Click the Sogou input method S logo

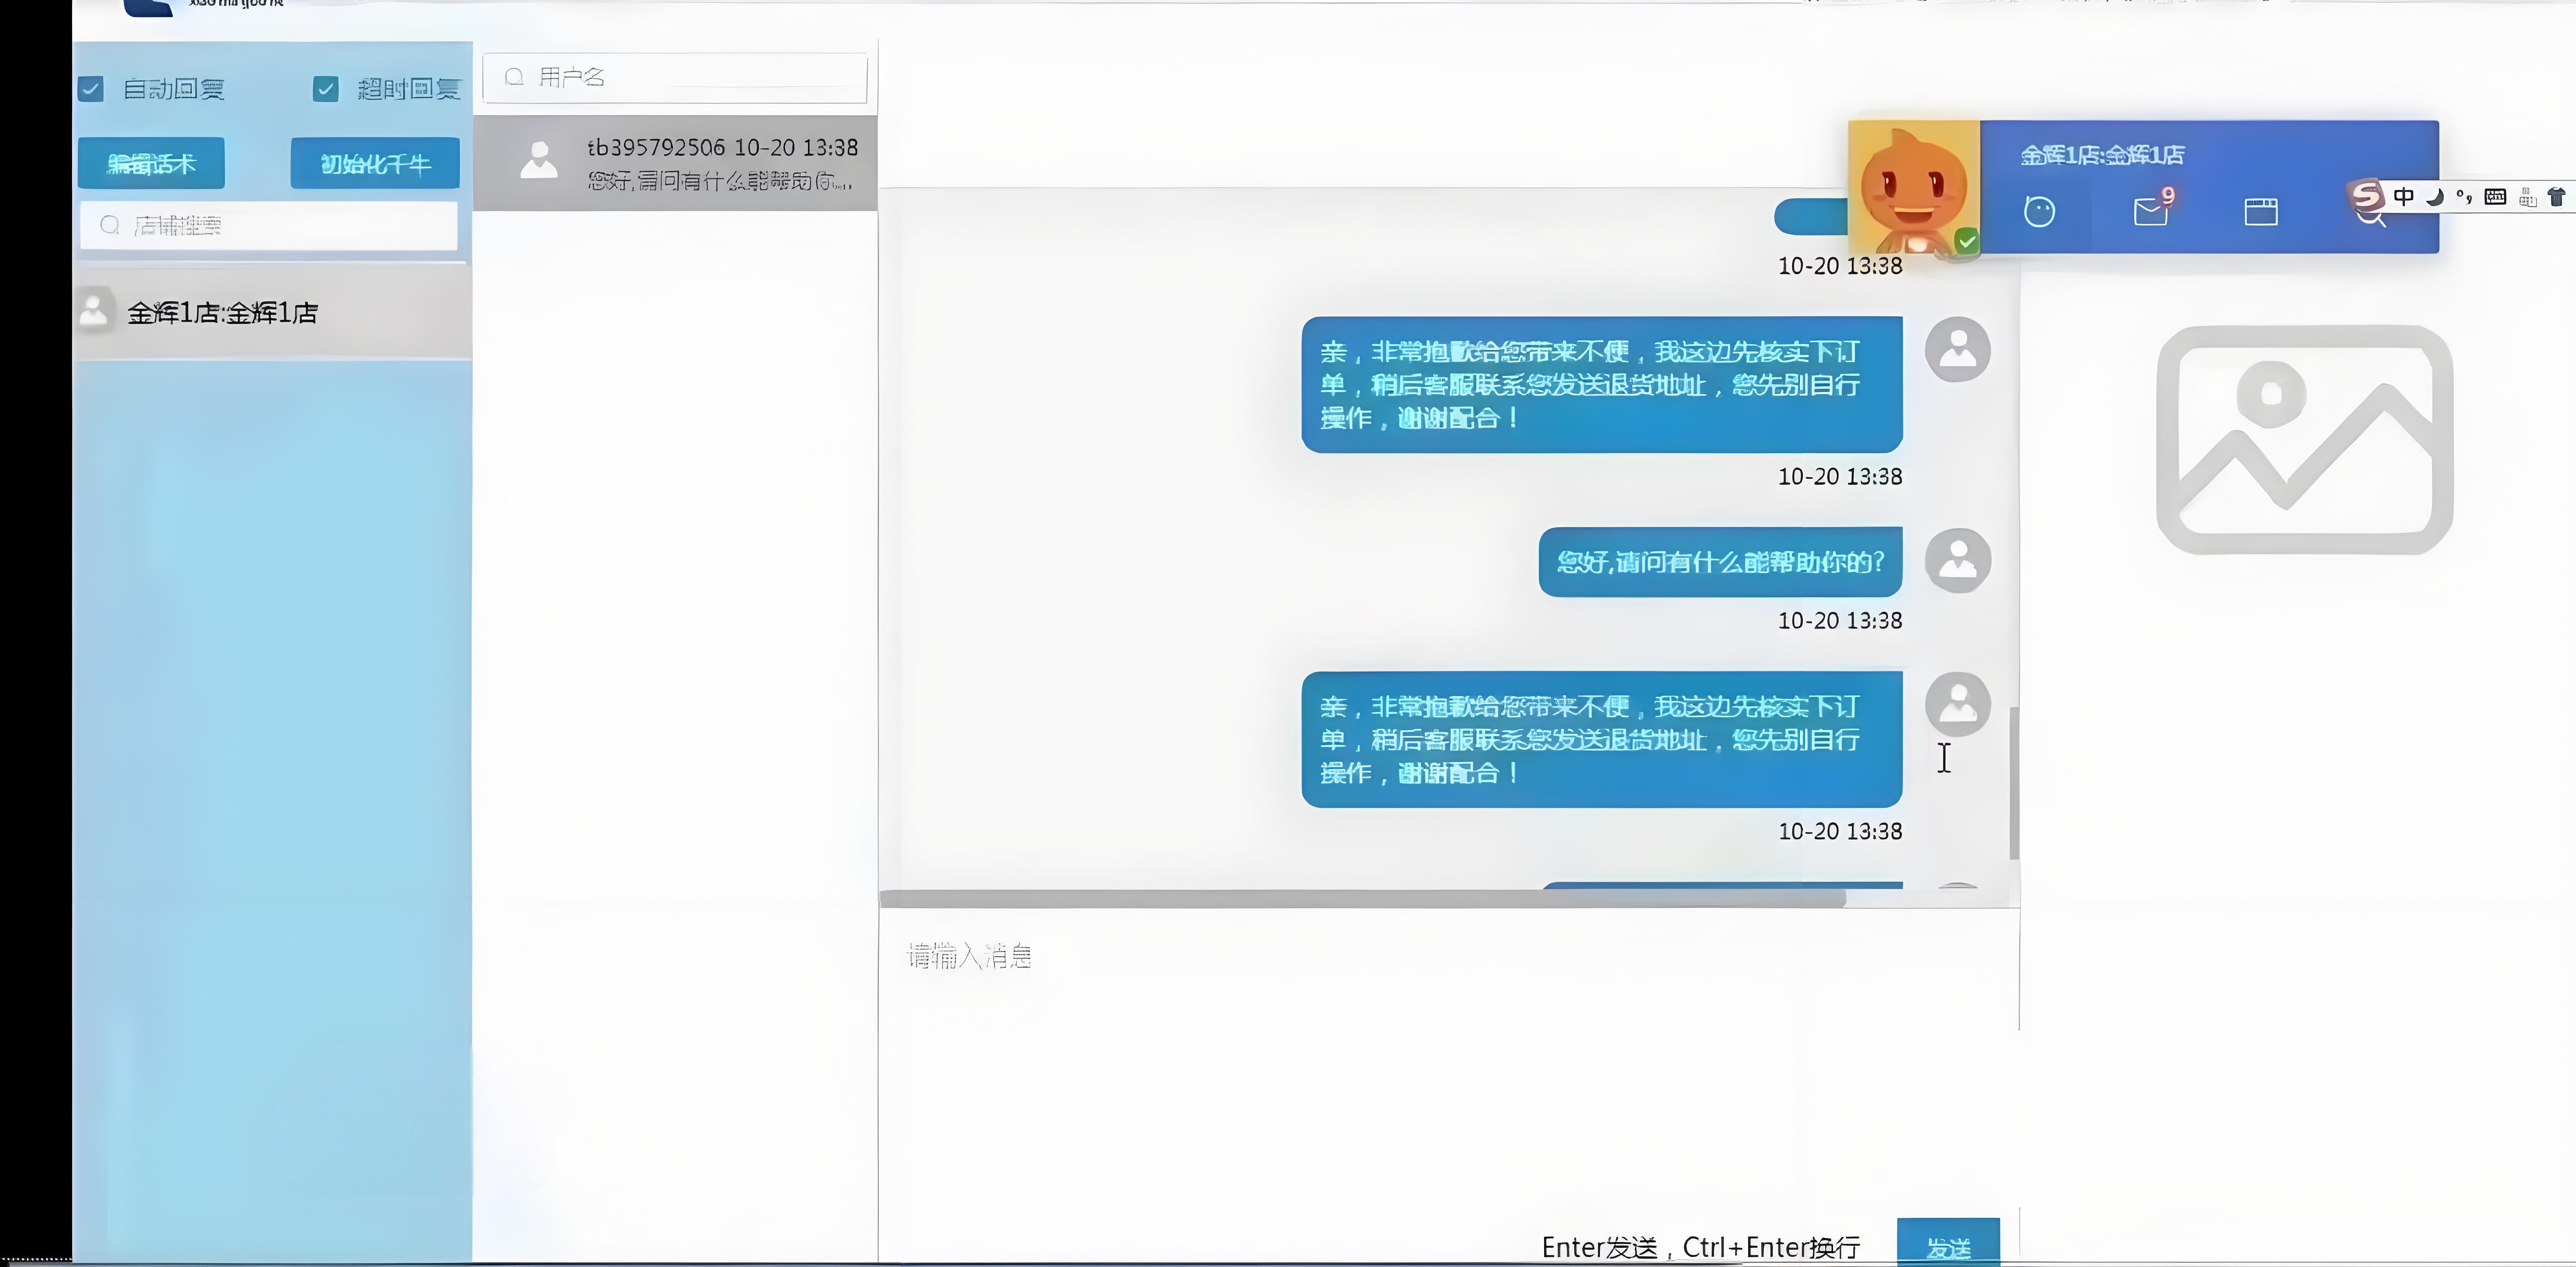[x=2367, y=195]
